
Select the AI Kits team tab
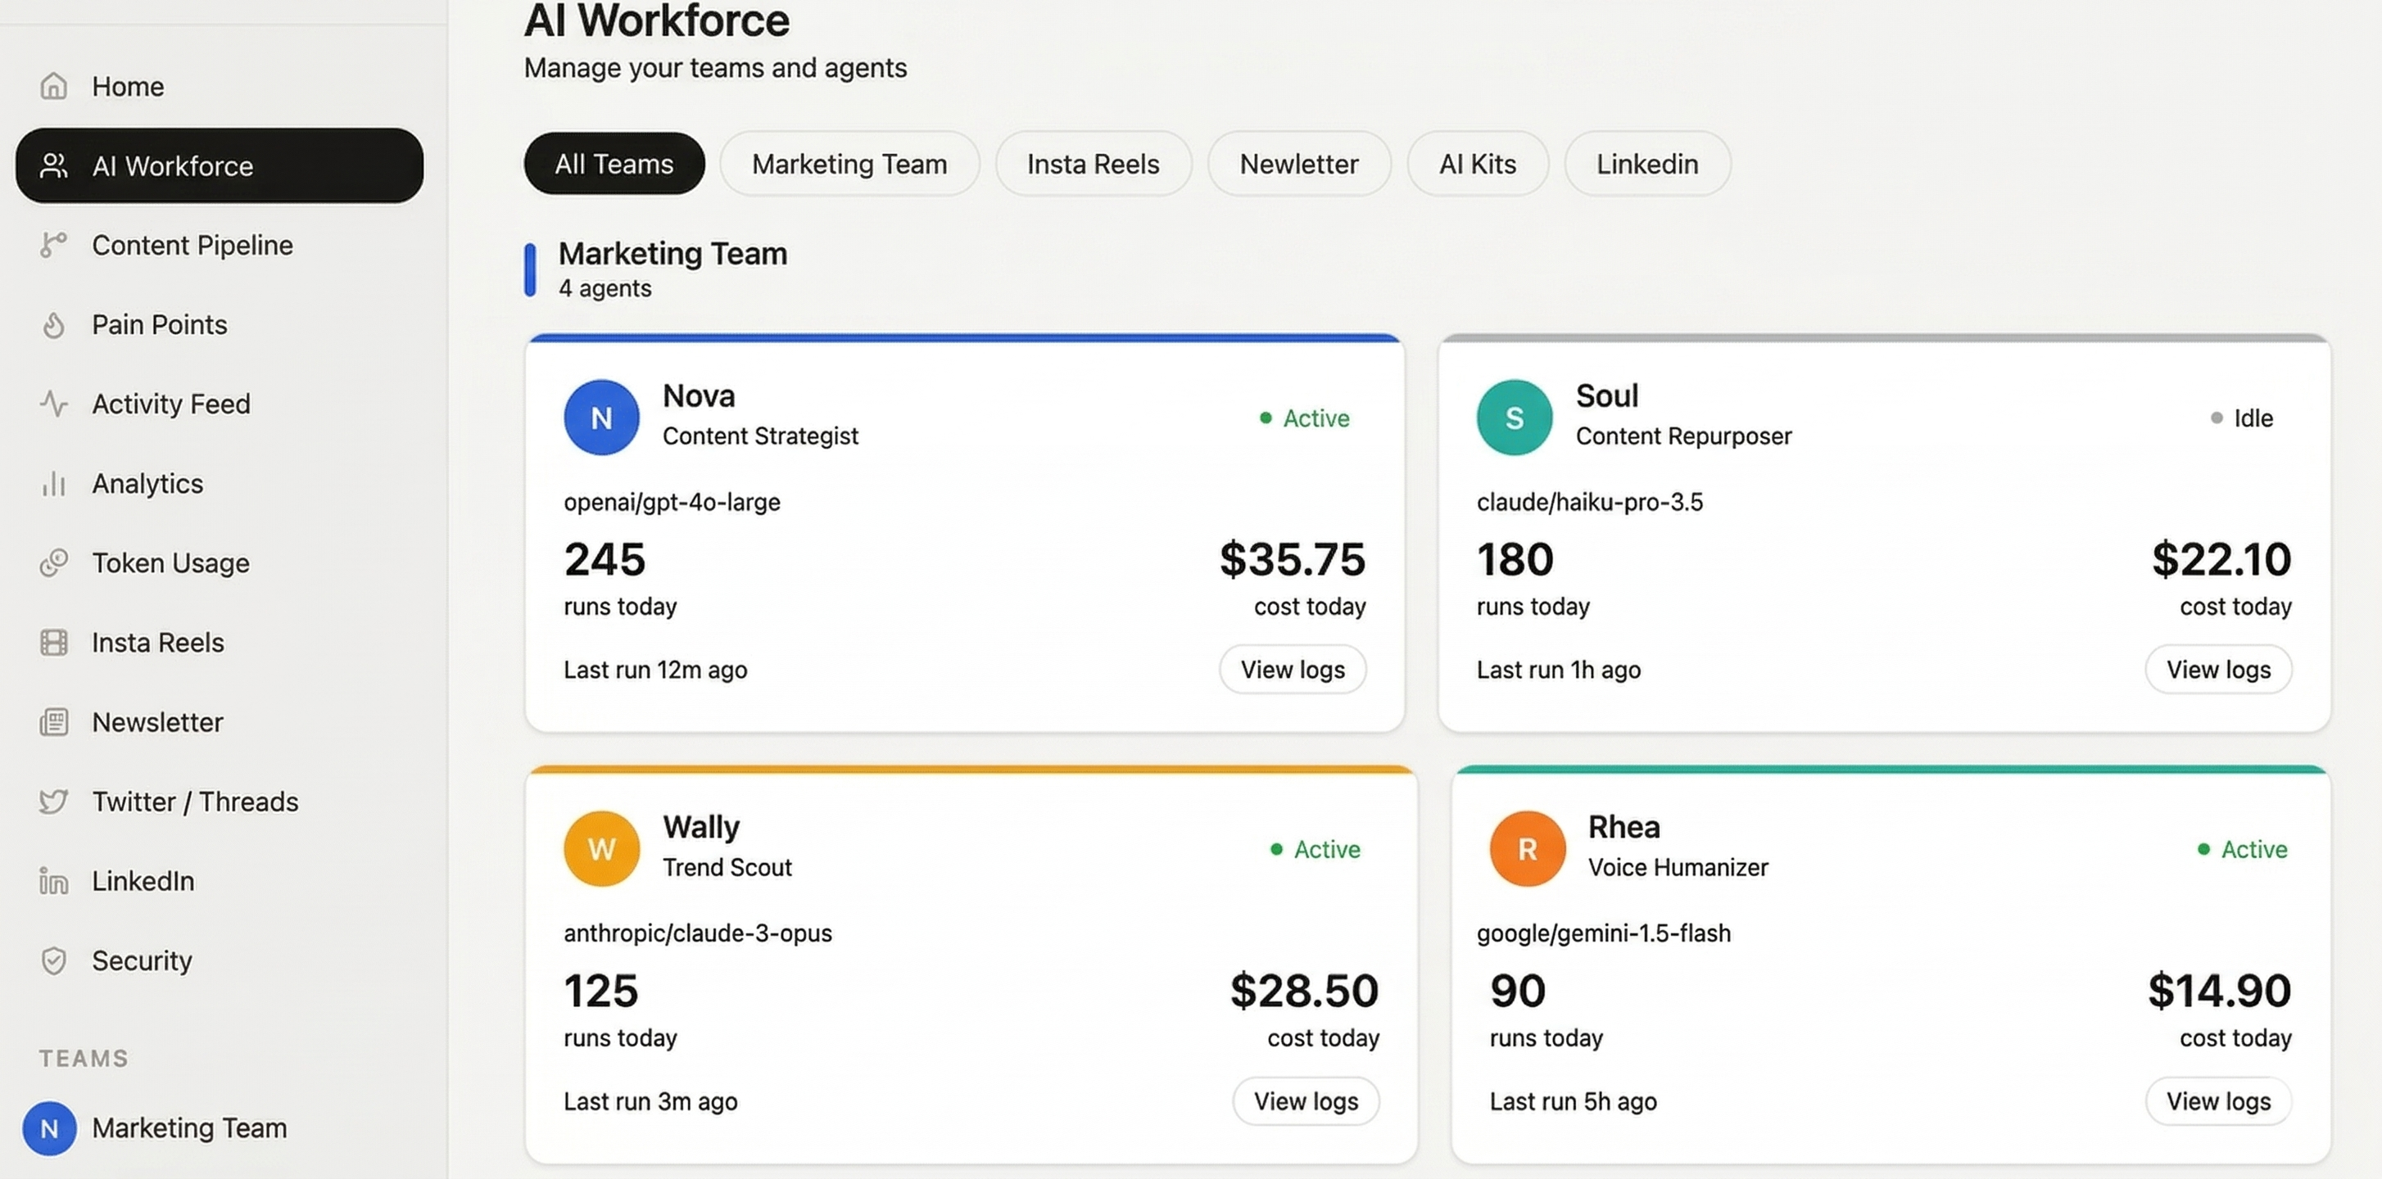coord(1477,164)
